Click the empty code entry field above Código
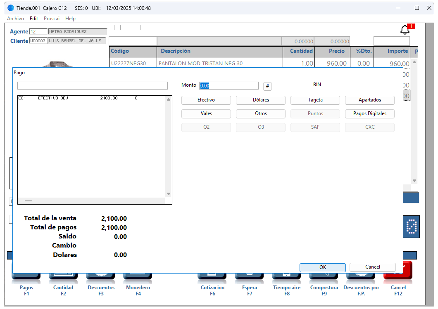 (x=133, y=41)
